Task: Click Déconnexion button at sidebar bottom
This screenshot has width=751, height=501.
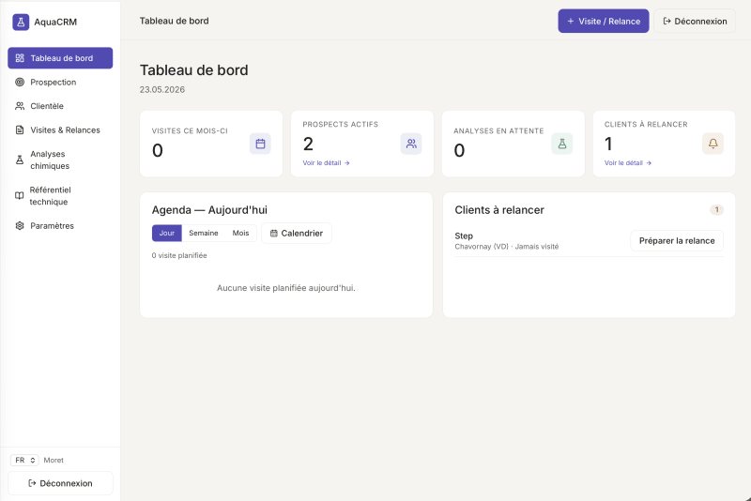Action: pos(60,483)
